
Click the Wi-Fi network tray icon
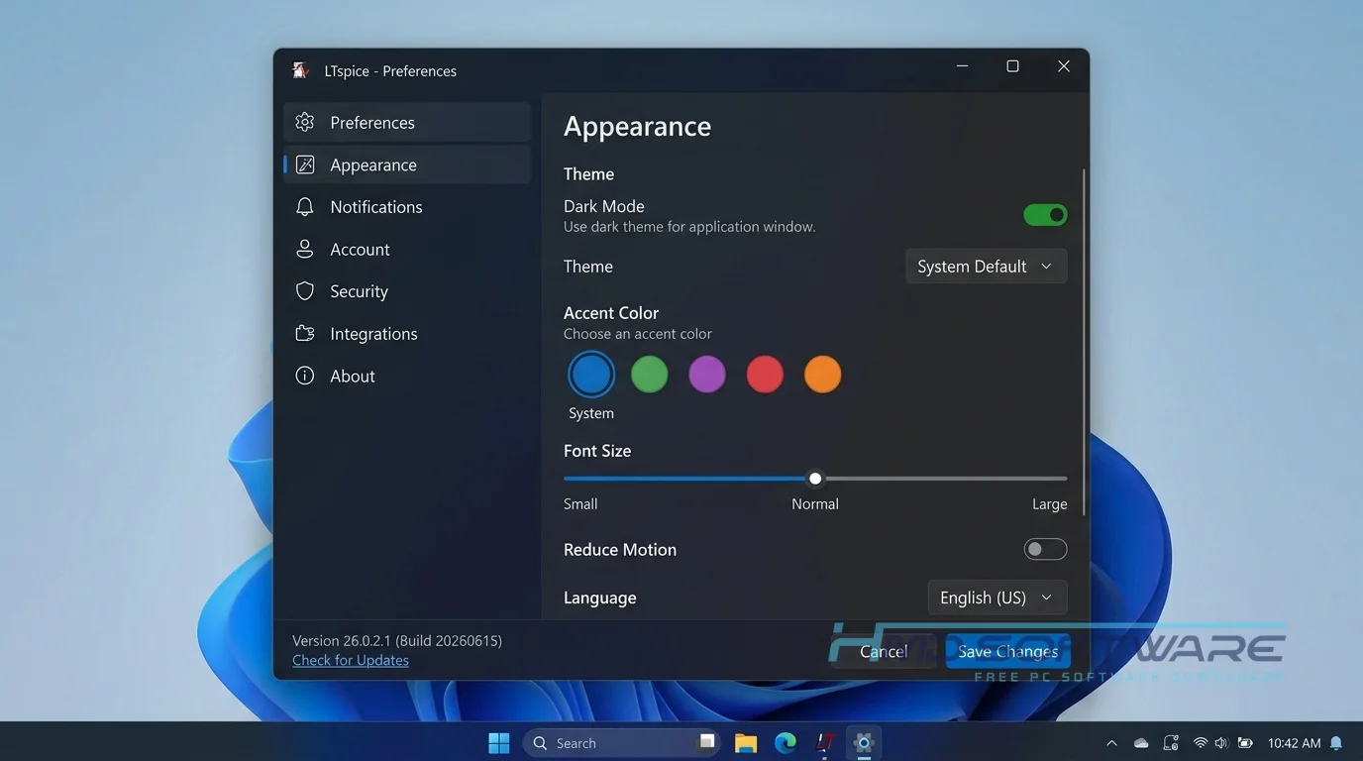click(x=1201, y=743)
